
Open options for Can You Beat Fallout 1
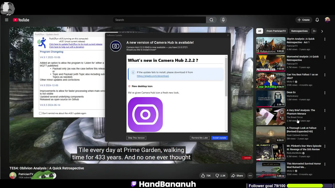coord(325,75)
